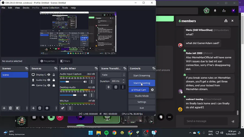Pop out the Scenes dock
The height and width of the screenshot is (137, 244).
click(x=27, y=68)
